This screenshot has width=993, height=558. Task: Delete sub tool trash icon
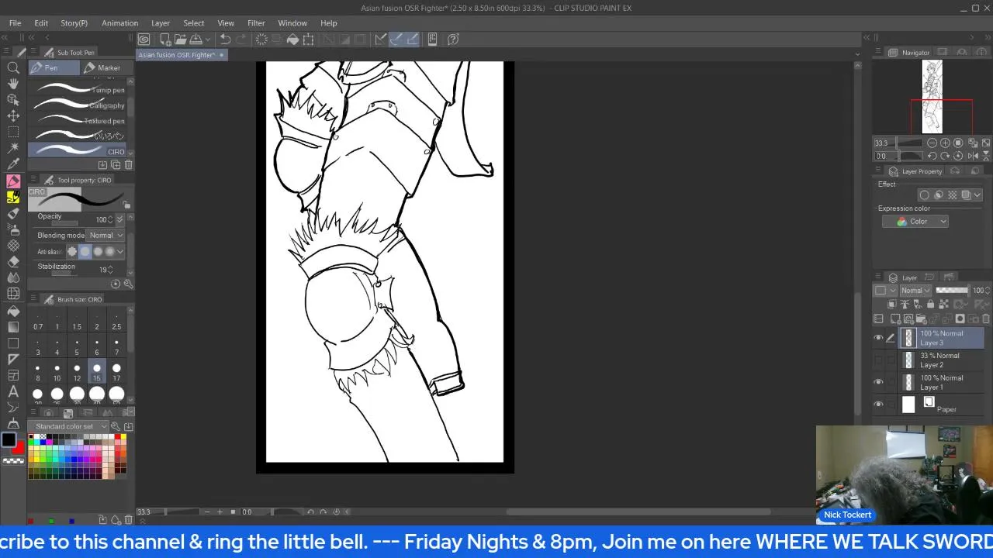[x=129, y=165]
